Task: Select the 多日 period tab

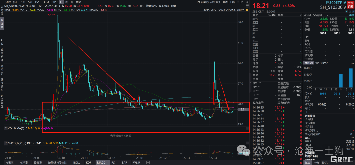Action: [16, 2]
